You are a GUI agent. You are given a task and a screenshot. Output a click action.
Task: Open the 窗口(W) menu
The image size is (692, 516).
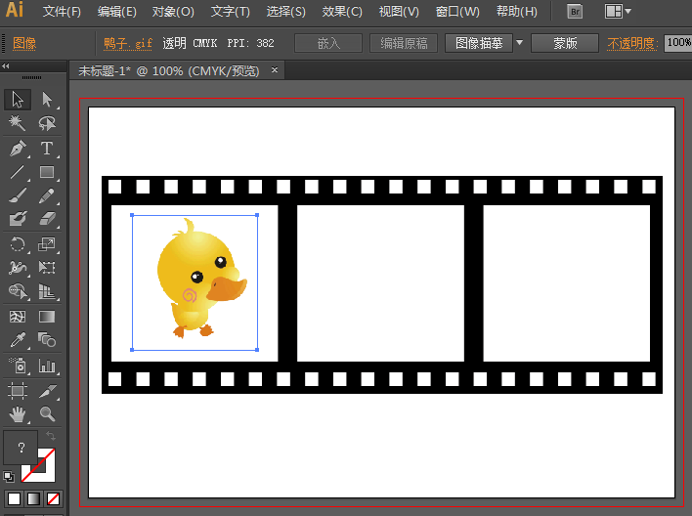point(457,12)
